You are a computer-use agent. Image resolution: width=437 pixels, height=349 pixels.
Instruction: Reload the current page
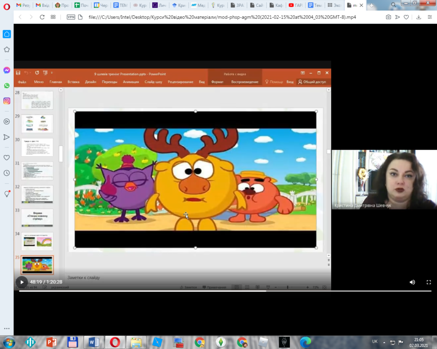(x=42, y=17)
